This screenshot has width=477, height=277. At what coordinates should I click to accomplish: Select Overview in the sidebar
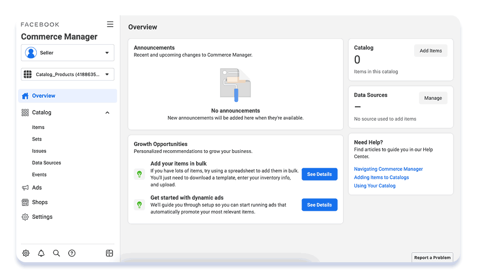coord(68,96)
